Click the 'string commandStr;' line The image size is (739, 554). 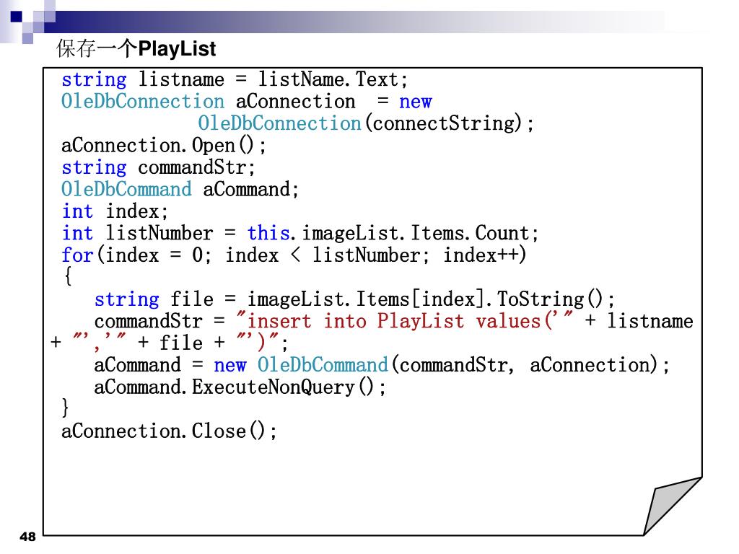[158, 167]
